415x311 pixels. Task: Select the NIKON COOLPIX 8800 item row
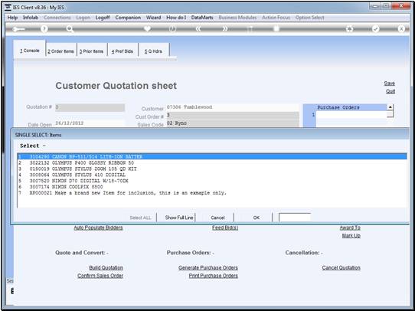[212, 187]
